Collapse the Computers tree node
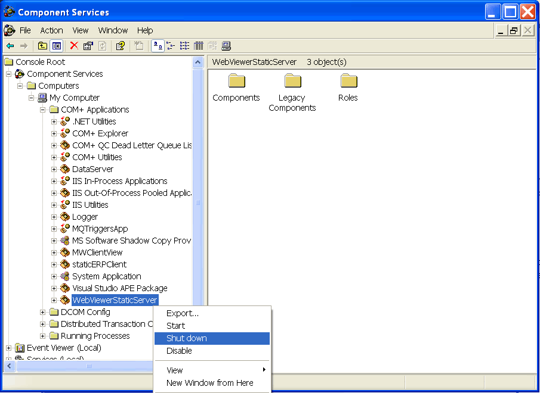This screenshot has height=393, width=540. [x=20, y=86]
